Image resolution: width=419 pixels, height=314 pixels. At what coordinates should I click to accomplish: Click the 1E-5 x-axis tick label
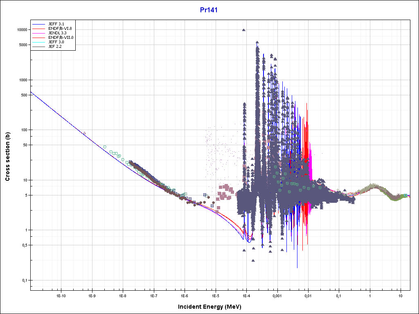(215, 295)
